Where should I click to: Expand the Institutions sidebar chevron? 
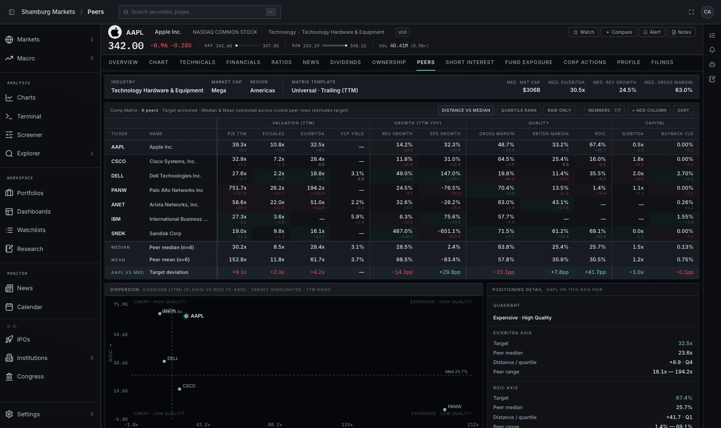(92, 358)
